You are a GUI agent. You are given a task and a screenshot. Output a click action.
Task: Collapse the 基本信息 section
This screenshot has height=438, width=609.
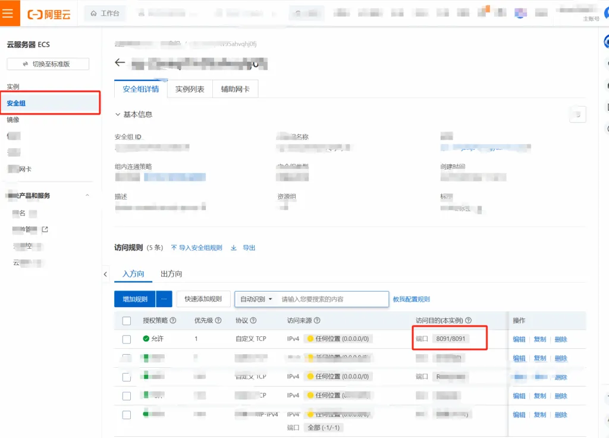[x=118, y=114]
